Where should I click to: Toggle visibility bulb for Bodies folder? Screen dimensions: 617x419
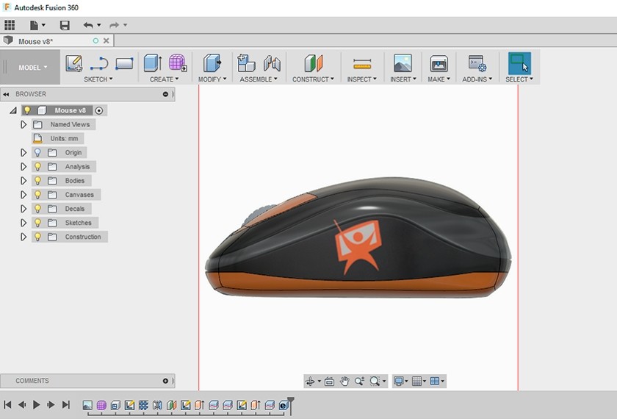click(37, 181)
